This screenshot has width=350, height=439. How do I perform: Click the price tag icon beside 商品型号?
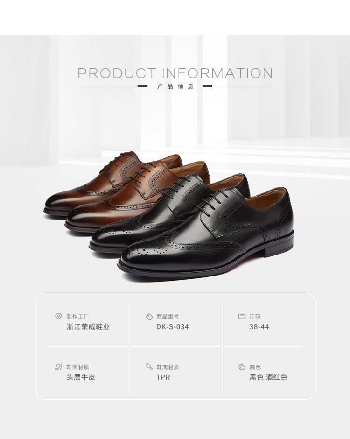point(149,317)
